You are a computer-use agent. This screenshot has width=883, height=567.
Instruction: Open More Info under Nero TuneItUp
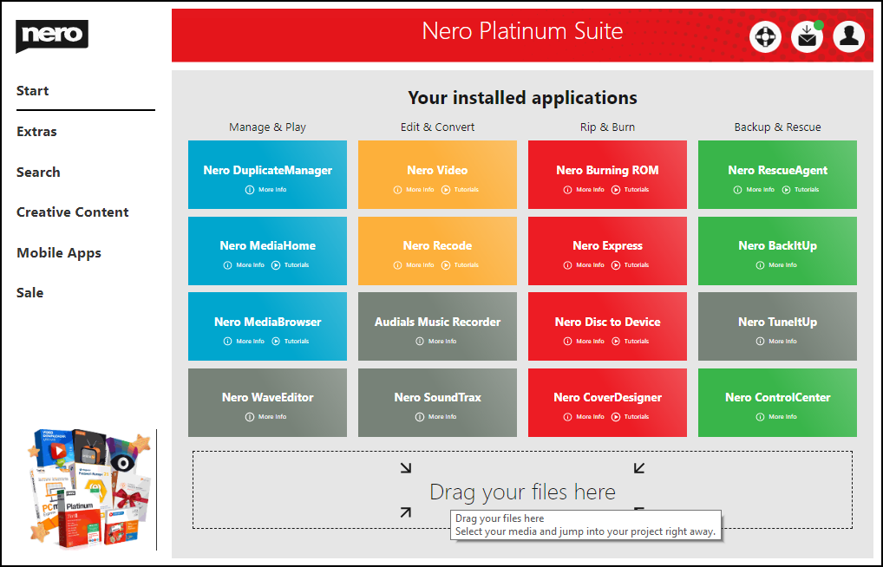[776, 342]
